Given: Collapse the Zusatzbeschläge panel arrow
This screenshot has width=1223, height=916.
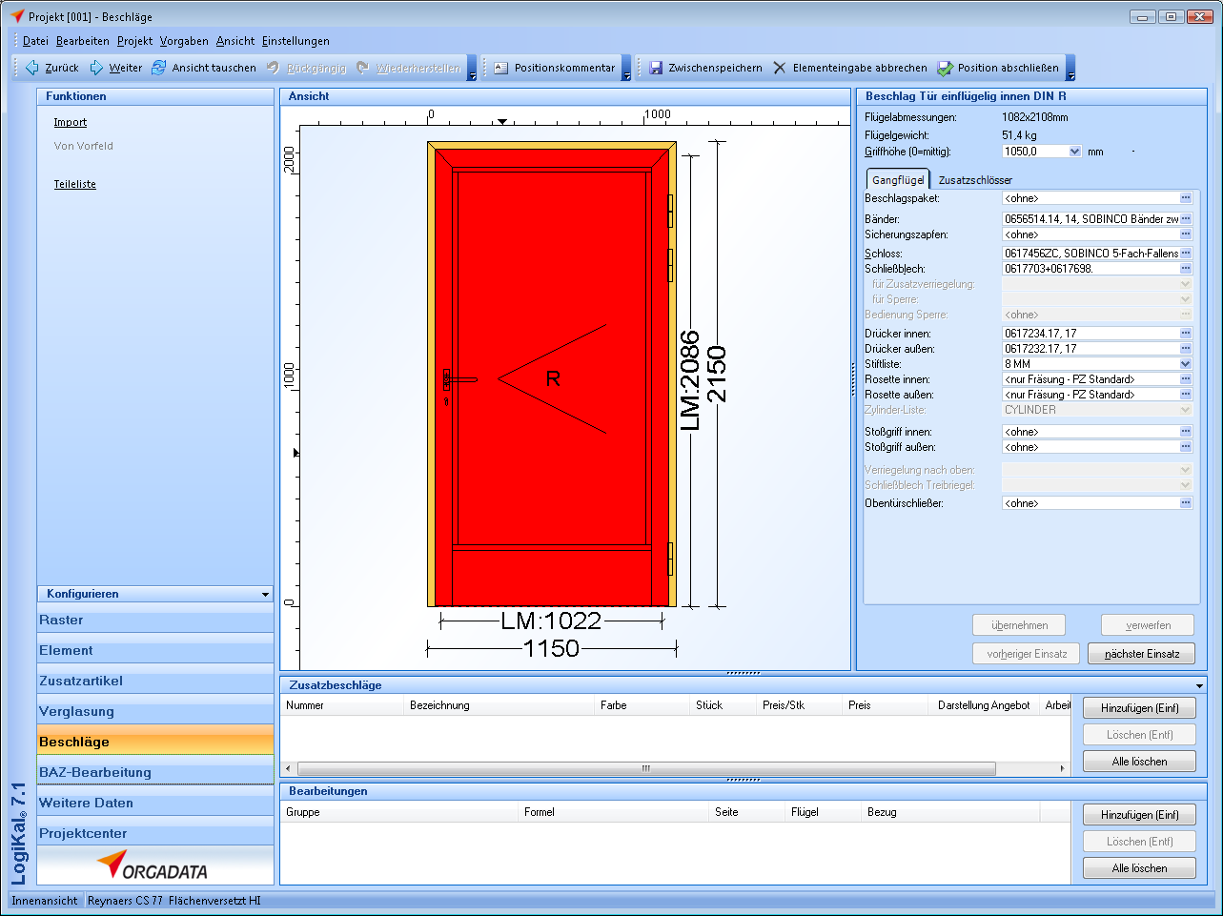Looking at the screenshot, I should click(x=1199, y=685).
